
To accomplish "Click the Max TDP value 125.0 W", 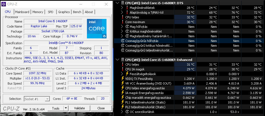I will (x=76, y=26).
